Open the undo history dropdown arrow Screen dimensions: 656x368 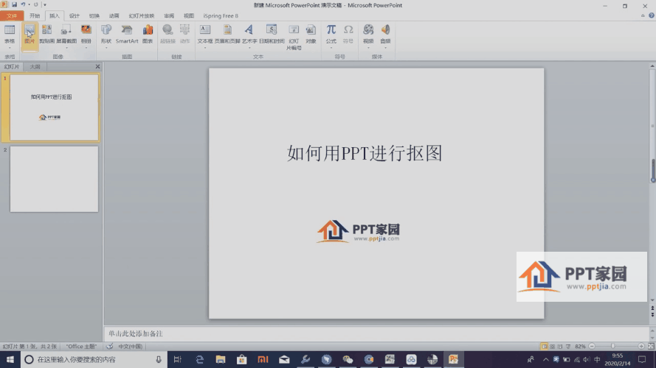click(x=29, y=4)
